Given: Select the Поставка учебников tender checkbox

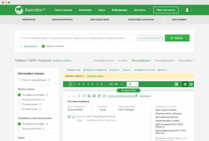Looking at the screenshot, I should click(69, 96).
